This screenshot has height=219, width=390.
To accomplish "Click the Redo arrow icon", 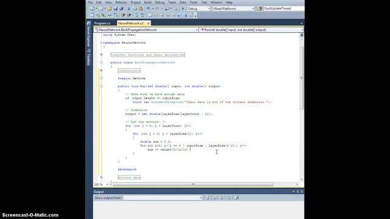I will (x=157, y=9).
